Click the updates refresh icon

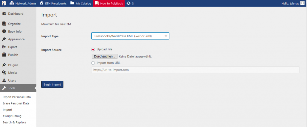128,3
